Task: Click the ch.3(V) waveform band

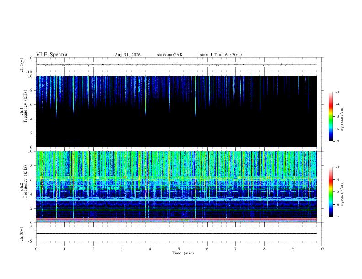Action: pyautogui.click(x=176, y=233)
